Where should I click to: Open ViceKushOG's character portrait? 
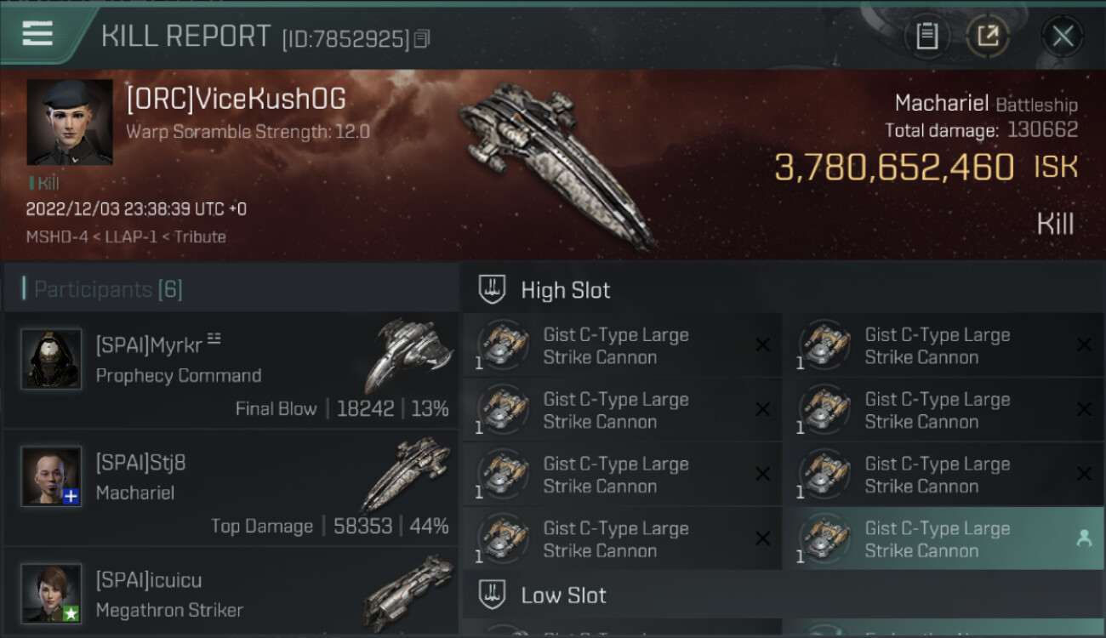point(70,122)
